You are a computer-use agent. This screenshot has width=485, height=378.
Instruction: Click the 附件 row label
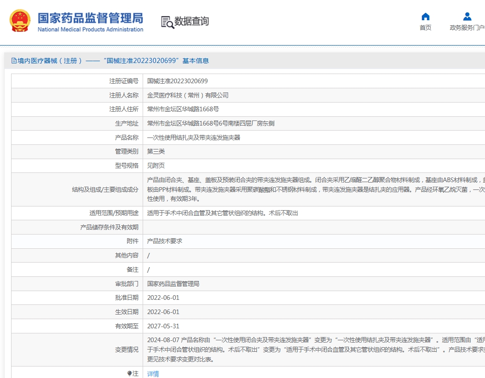pos(133,241)
